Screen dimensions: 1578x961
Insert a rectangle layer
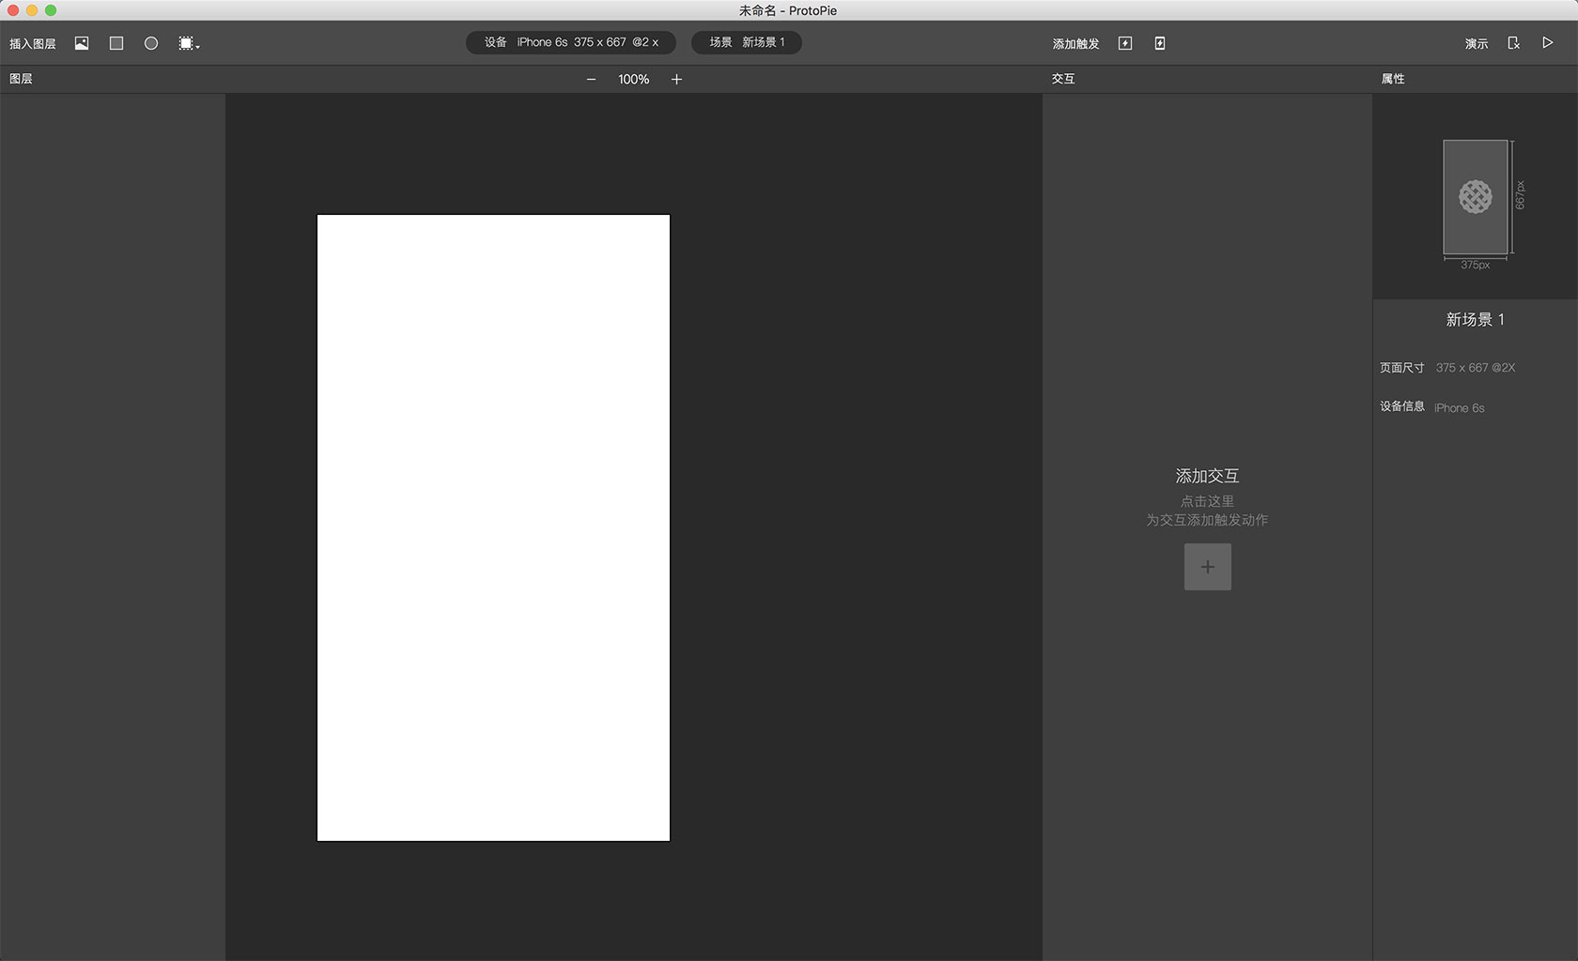point(116,42)
